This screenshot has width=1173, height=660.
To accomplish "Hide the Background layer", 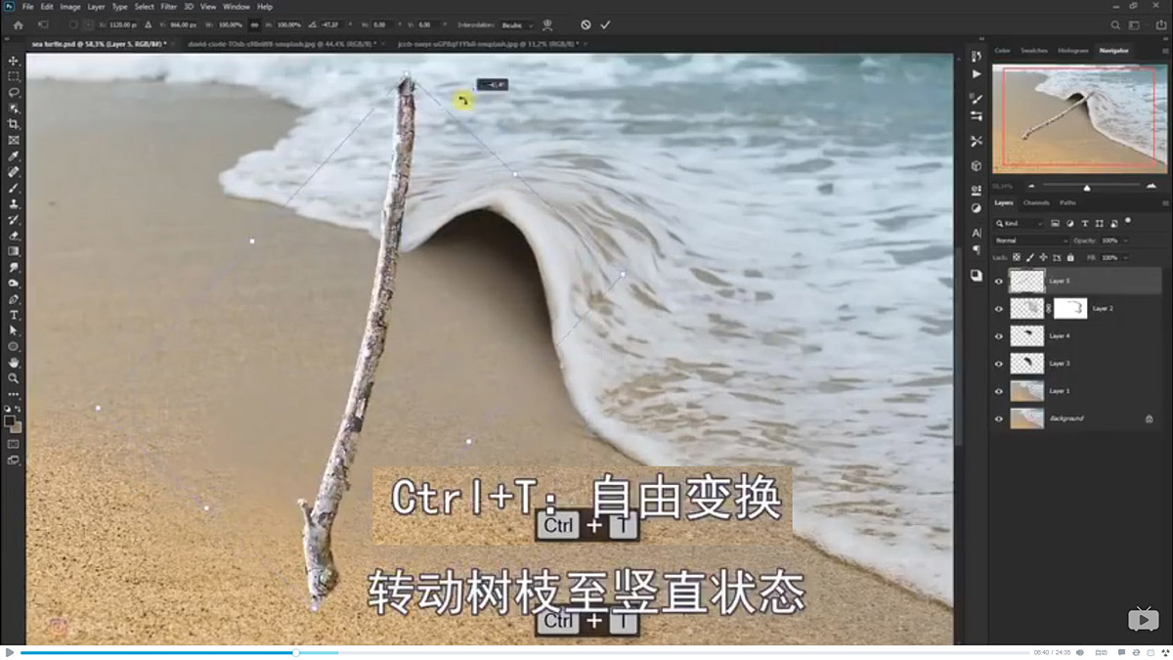I will click(x=998, y=418).
